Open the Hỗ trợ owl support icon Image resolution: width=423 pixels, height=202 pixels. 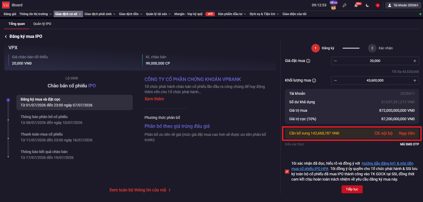point(334,6)
